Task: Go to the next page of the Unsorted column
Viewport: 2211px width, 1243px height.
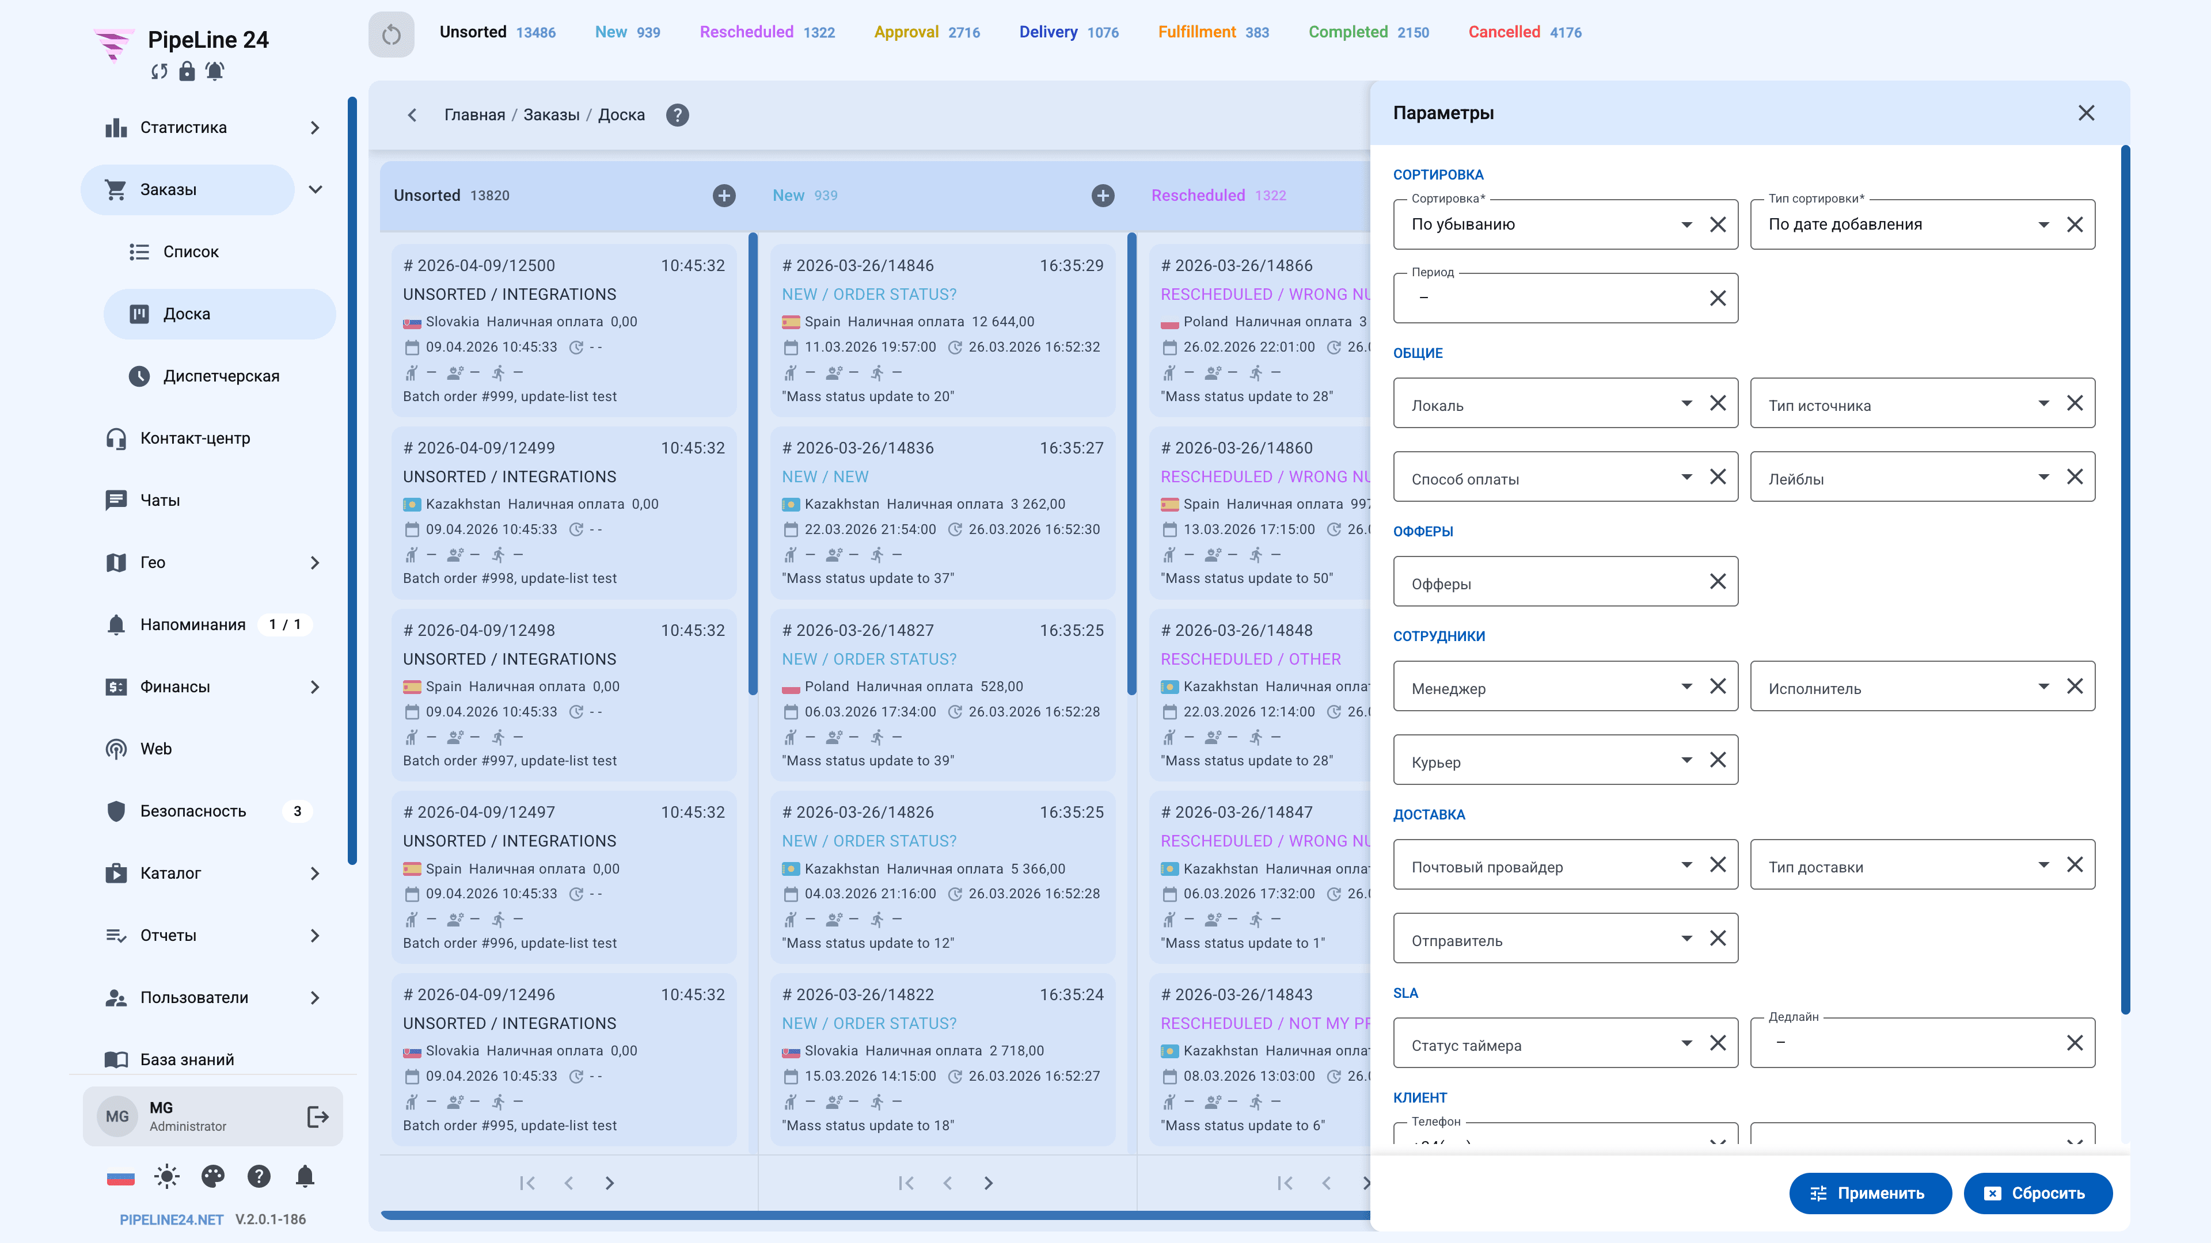Action: pos(609,1183)
